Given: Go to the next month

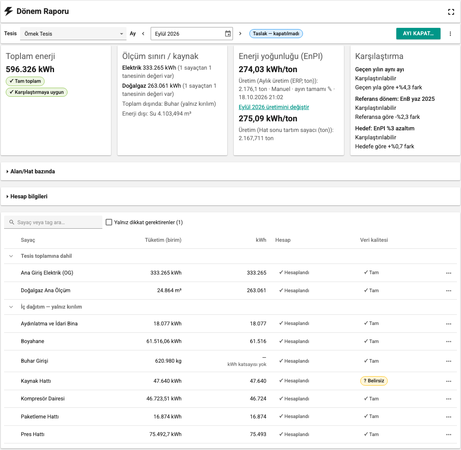Looking at the screenshot, I should [240, 34].
